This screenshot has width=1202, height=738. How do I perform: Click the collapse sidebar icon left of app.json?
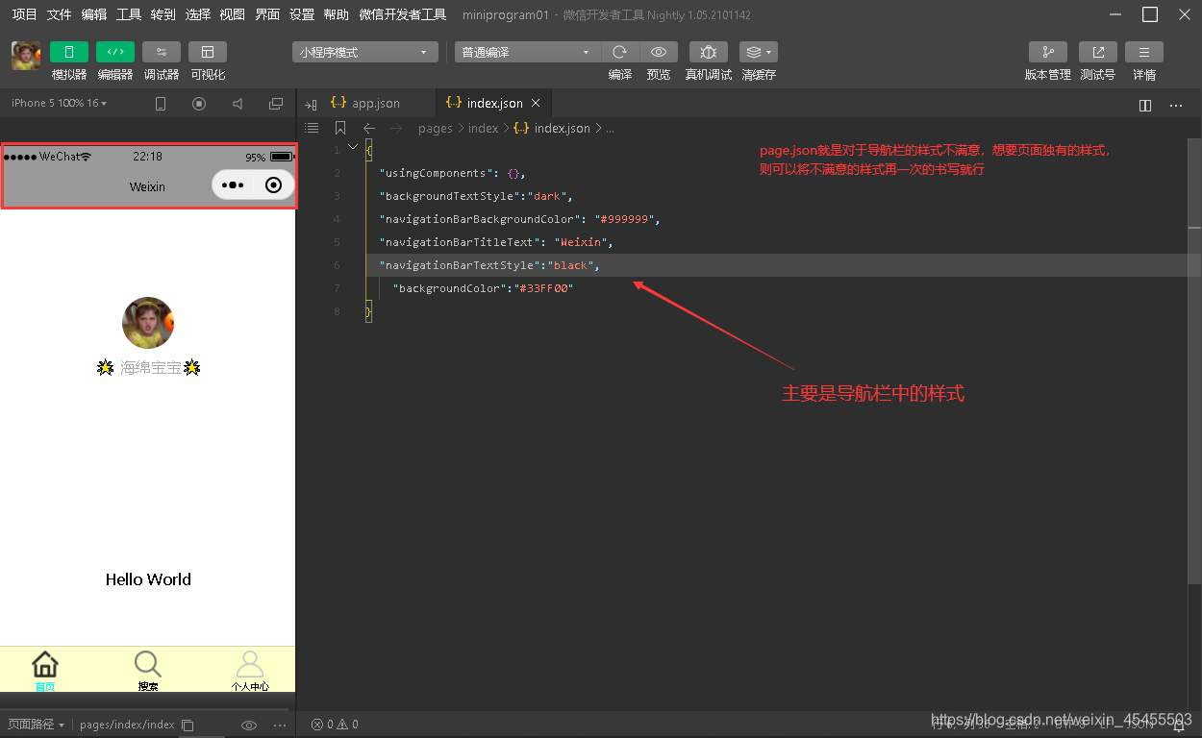click(x=312, y=104)
